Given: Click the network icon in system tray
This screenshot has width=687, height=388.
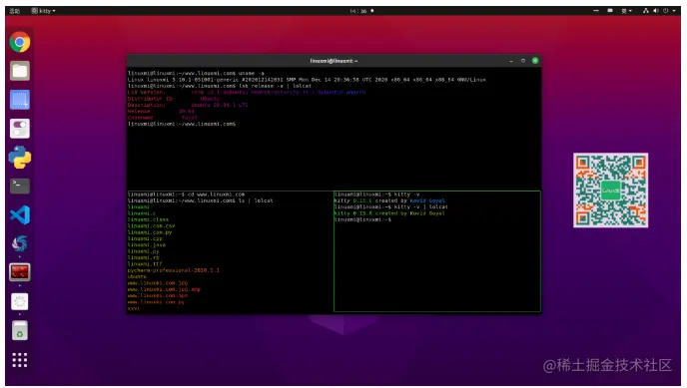Looking at the screenshot, I should pyautogui.click(x=646, y=11).
